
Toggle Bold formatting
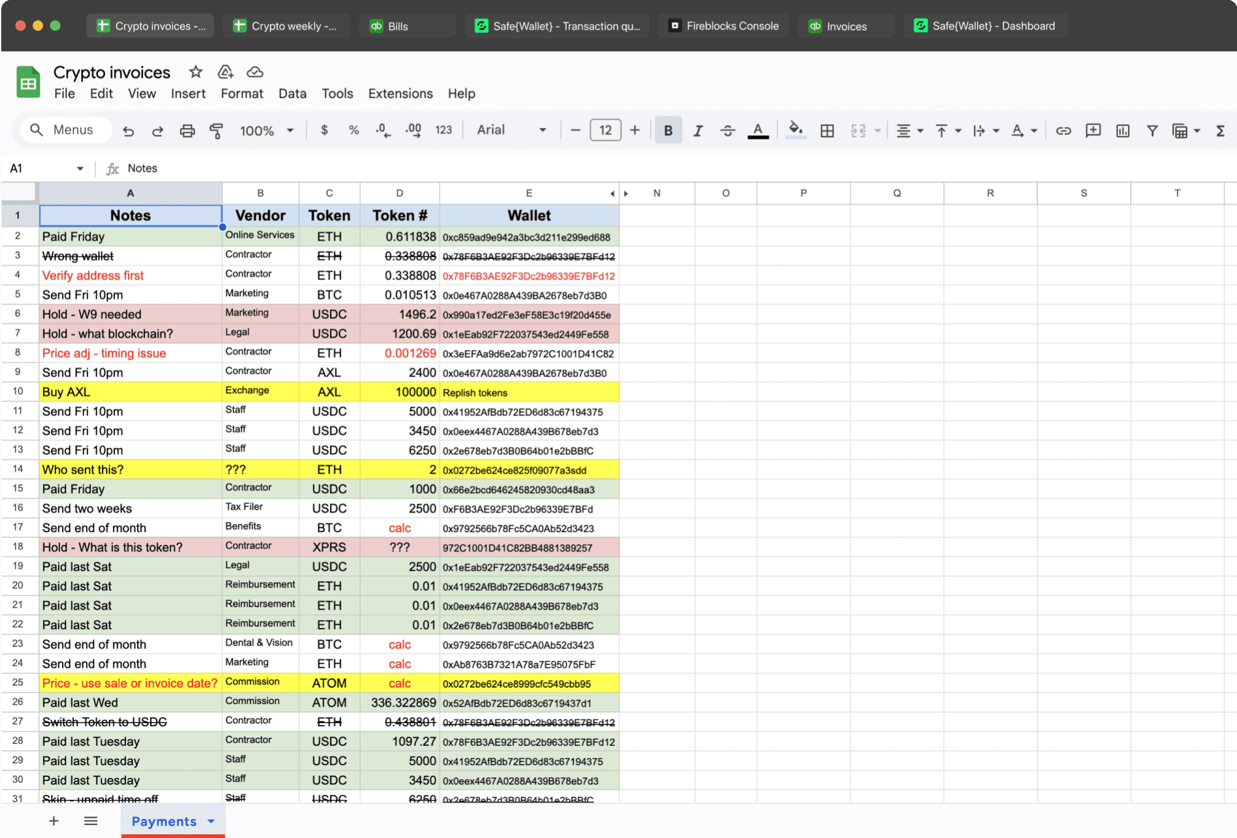tap(668, 131)
